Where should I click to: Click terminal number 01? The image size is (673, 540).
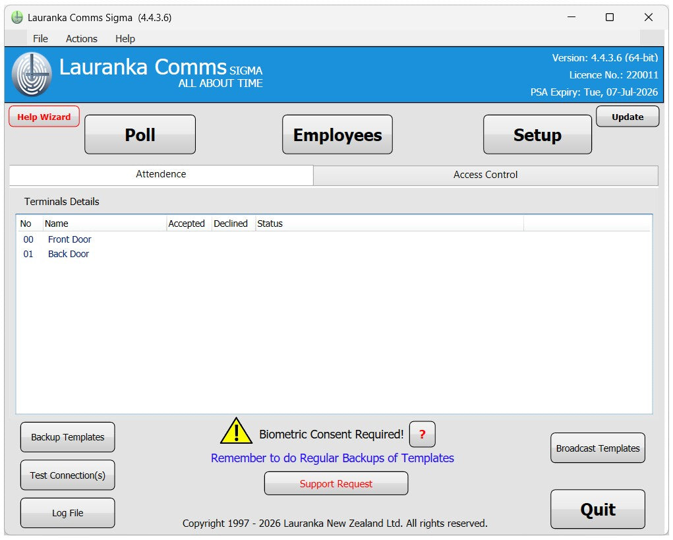coord(28,254)
